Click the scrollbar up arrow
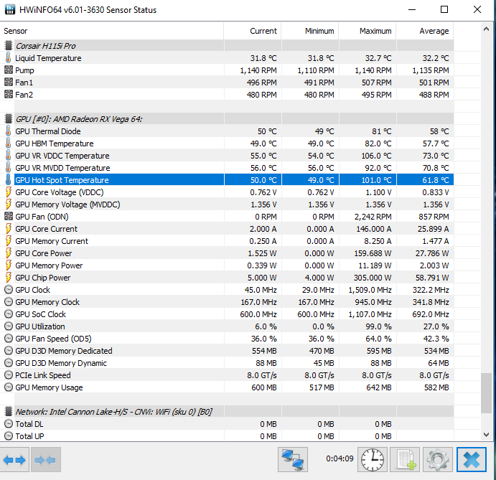Screen dimensions: 496x480 pyautogui.click(x=486, y=29)
